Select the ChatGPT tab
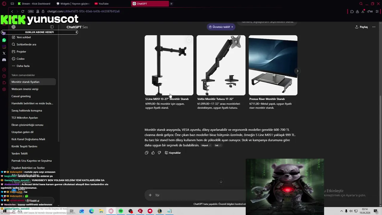This screenshot has height=215, width=382. 150,4
